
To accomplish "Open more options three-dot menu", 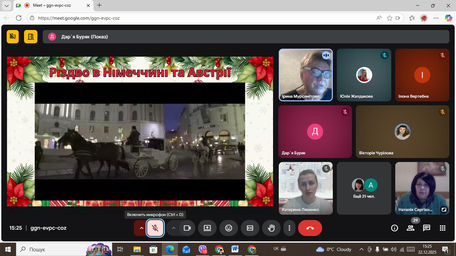I will coord(289,228).
